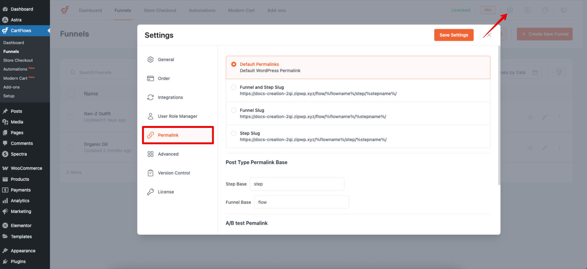Open the help question mark icon
The width and height of the screenshot is (587, 269).
[545, 10]
